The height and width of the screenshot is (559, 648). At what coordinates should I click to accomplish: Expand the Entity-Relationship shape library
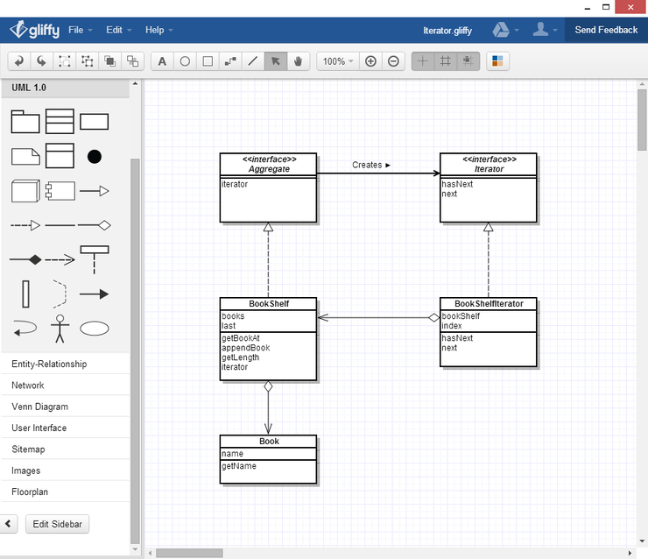[65, 364]
